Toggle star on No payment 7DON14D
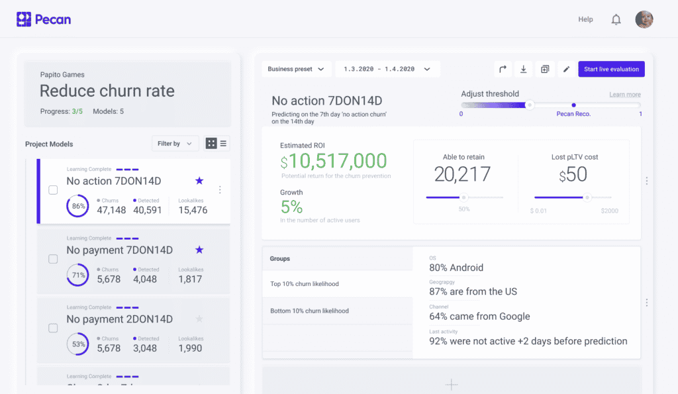The image size is (678, 394). click(199, 250)
